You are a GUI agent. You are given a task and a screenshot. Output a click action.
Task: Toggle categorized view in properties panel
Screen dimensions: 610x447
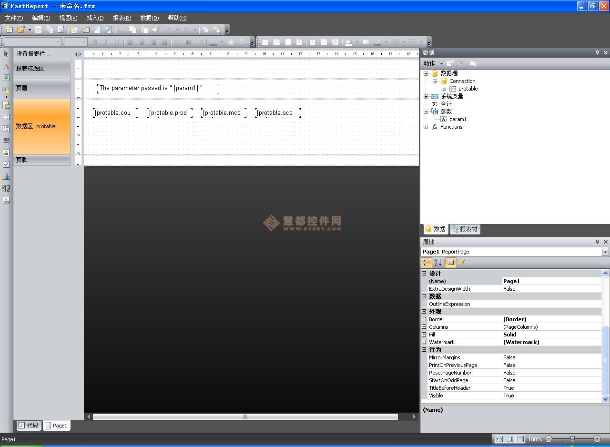(427, 263)
